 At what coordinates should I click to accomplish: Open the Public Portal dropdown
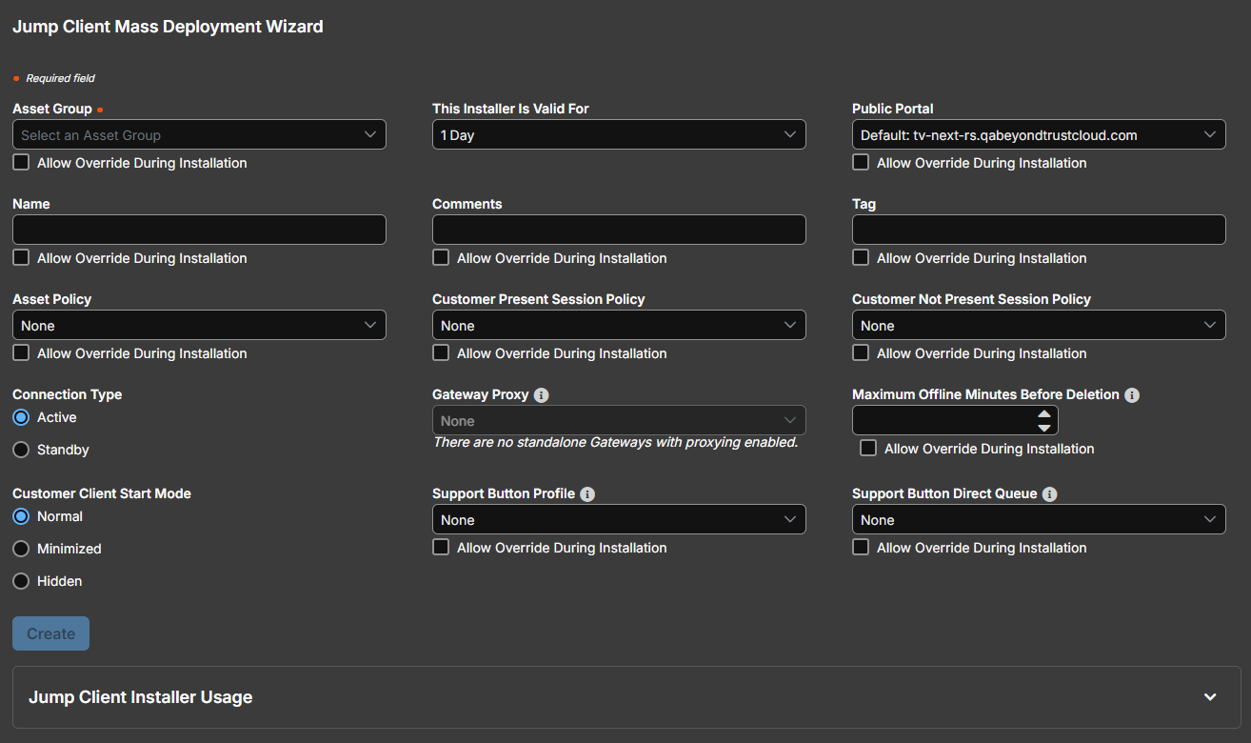pos(1039,134)
